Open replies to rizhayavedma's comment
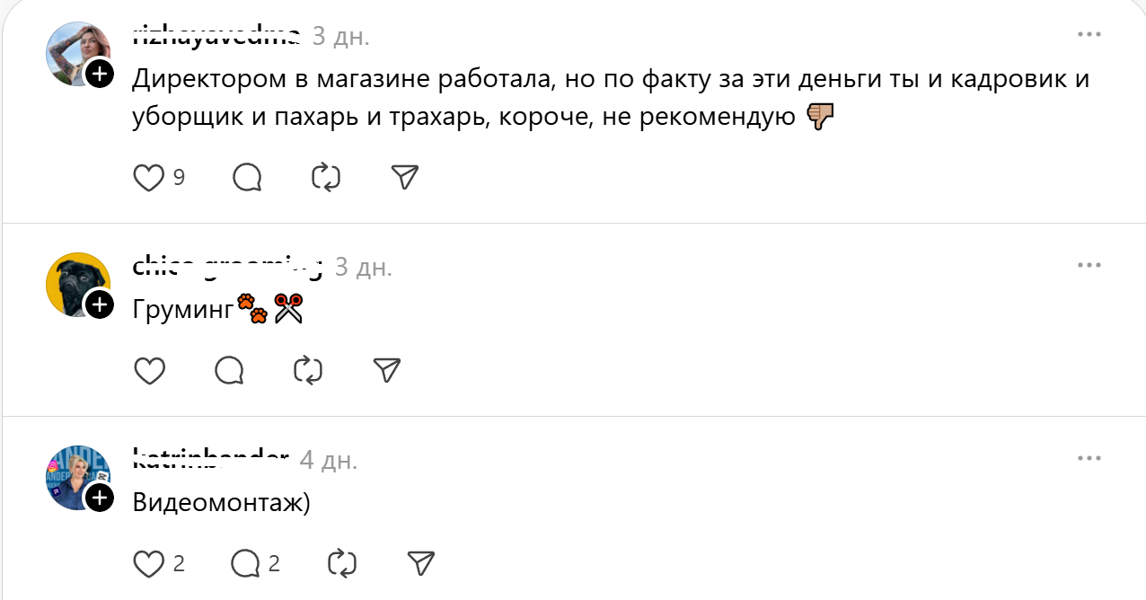The height and width of the screenshot is (600, 1146). pyautogui.click(x=247, y=177)
